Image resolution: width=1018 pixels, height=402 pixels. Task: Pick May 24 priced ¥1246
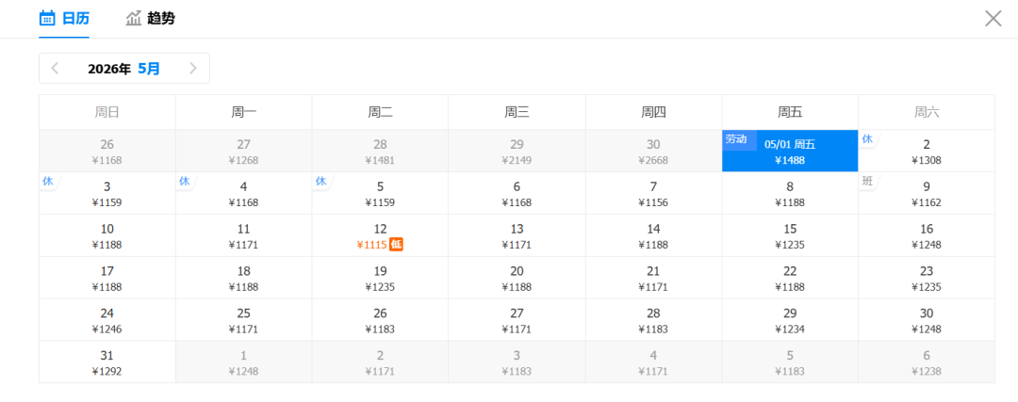(107, 320)
